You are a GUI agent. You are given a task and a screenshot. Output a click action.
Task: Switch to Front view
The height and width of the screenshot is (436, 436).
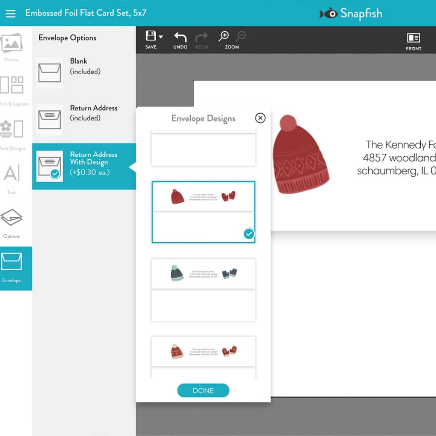(x=413, y=41)
